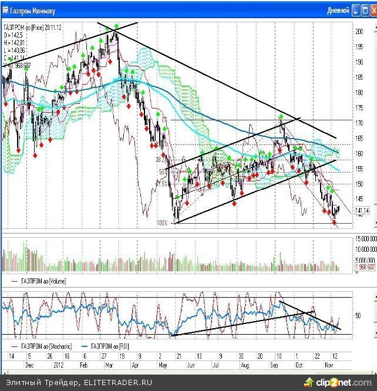Select the ГАЗПРОМ ао [RSI] legend label
The image size is (377, 391).
[109, 346]
